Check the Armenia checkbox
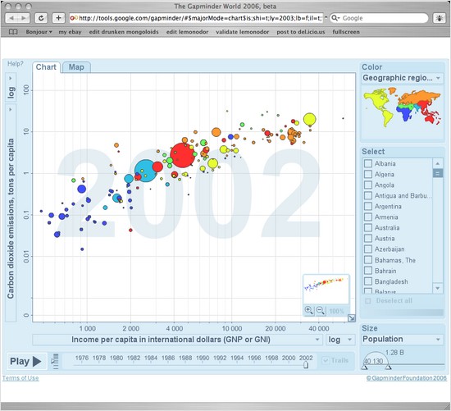Viewport: 451px width, 411px height. click(368, 217)
